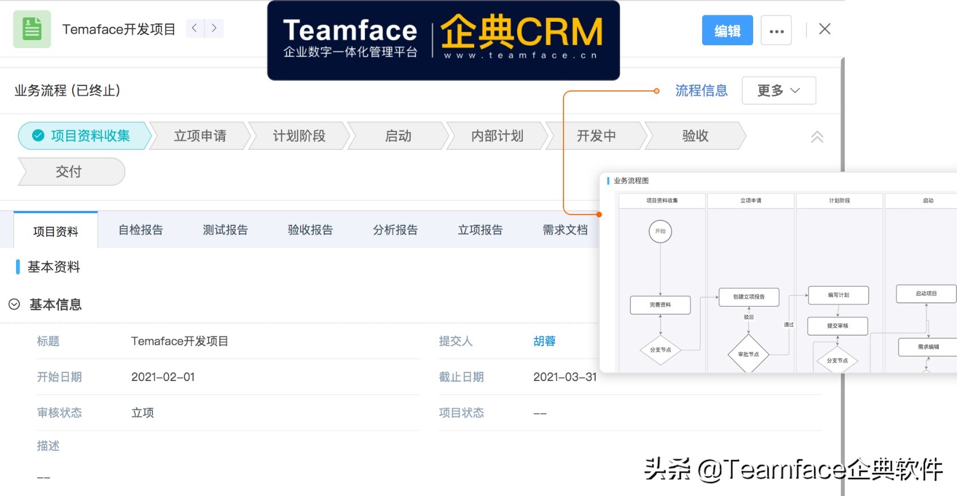The height and width of the screenshot is (496, 957).
Task: Open the three-dot more options button
Action: 776,30
